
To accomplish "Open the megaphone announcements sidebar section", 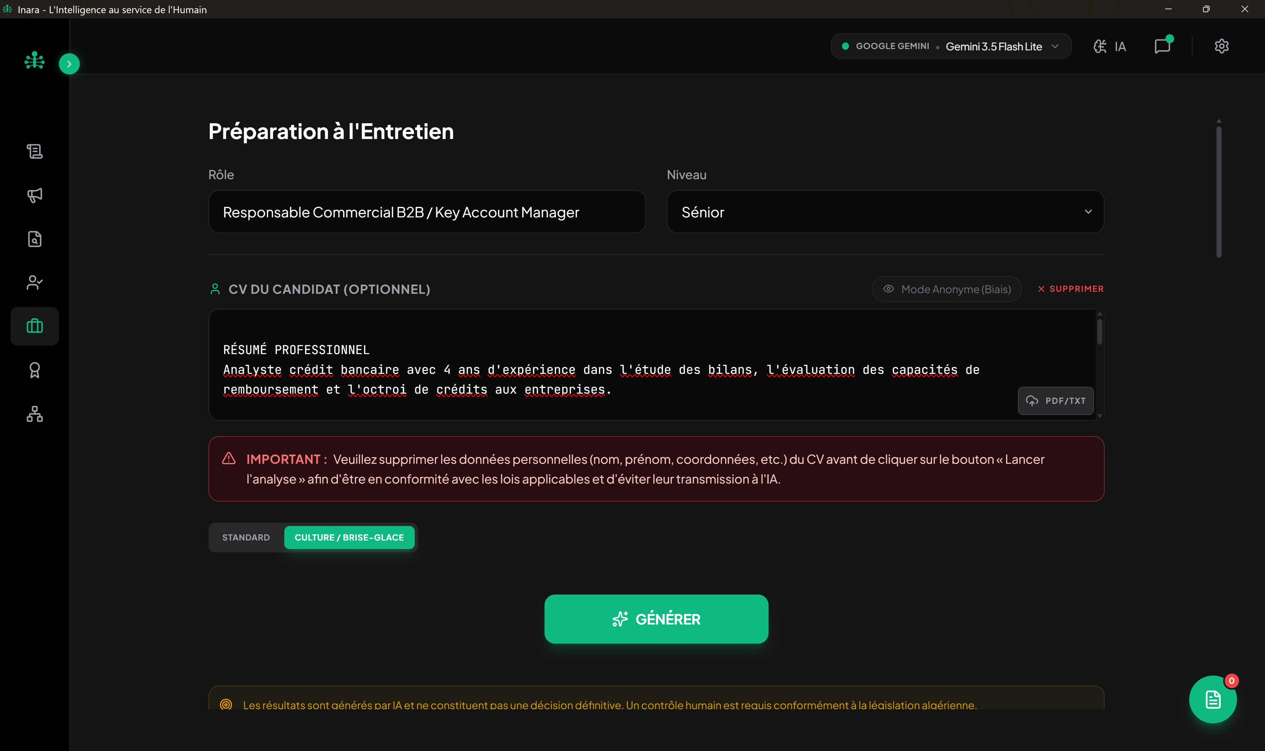I will (34, 195).
